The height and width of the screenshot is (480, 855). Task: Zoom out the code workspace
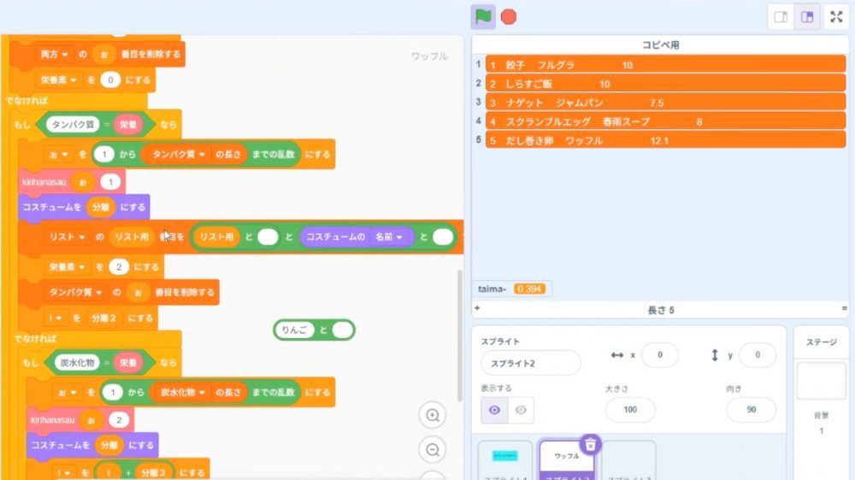point(433,450)
